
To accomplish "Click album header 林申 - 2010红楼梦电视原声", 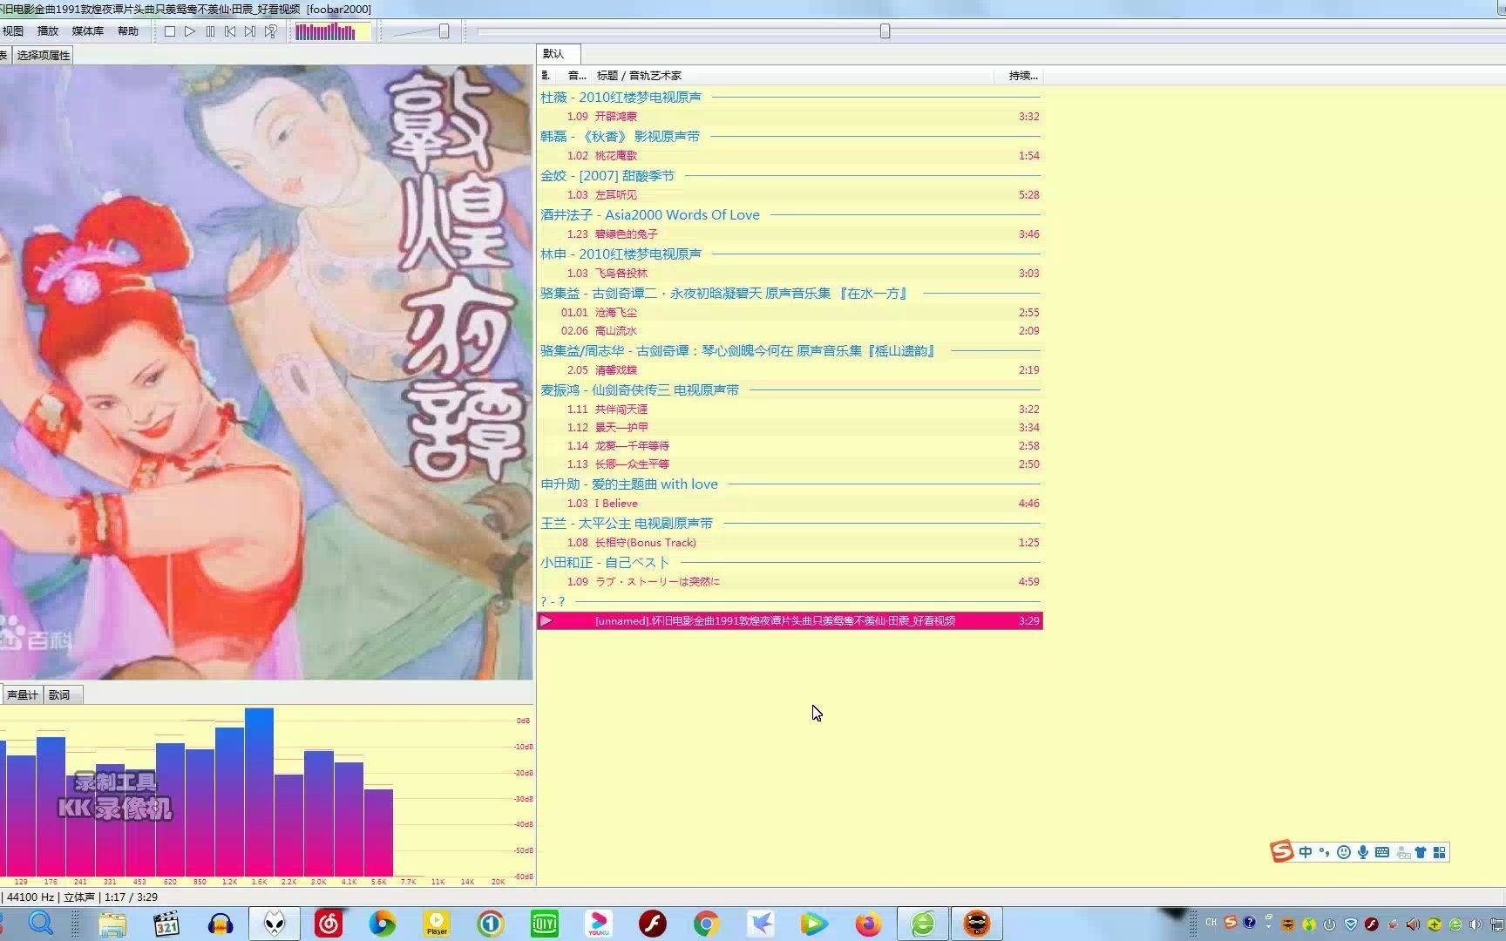I will pos(621,254).
